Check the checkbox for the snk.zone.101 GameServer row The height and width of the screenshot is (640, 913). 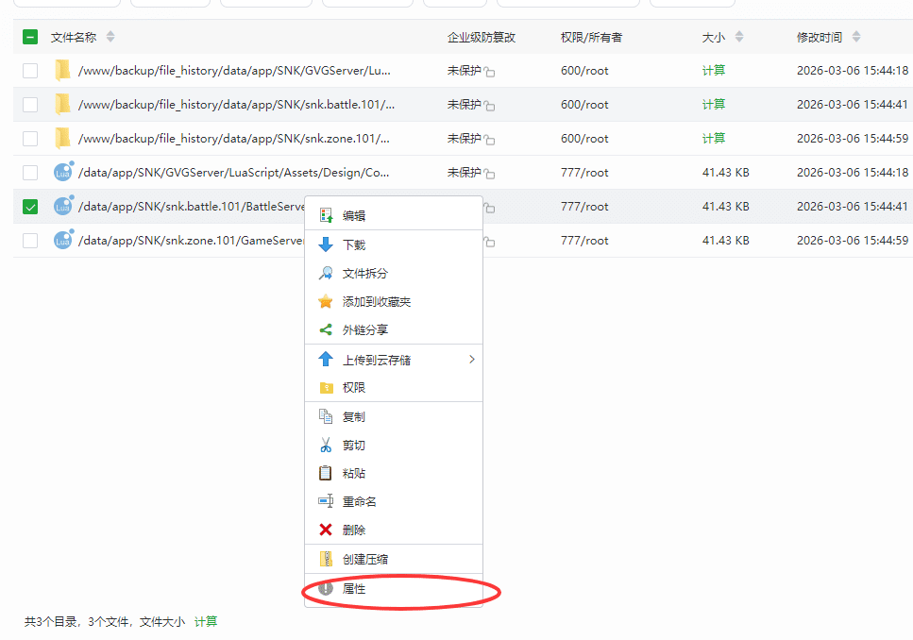point(29,242)
